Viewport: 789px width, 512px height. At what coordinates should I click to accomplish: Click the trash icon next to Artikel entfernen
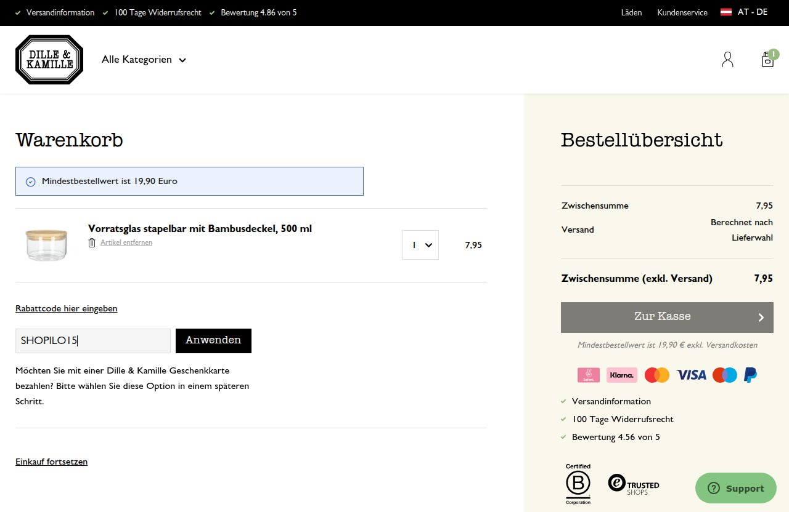[x=92, y=242]
